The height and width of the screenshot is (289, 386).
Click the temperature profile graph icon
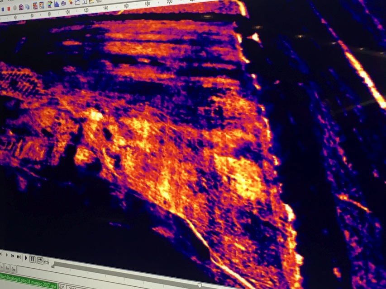click(x=85, y=1)
